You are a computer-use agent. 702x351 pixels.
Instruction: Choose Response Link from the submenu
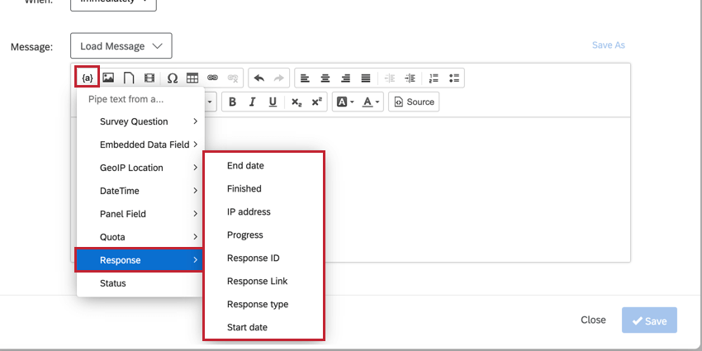point(257,281)
